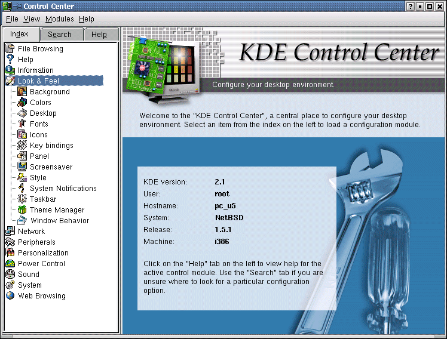Click the Icons module icon
The height and width of the screenshot is (339, 447).
(22, 134)
